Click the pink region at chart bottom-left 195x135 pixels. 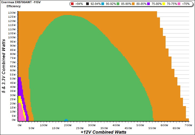click(x=20, y=115)
